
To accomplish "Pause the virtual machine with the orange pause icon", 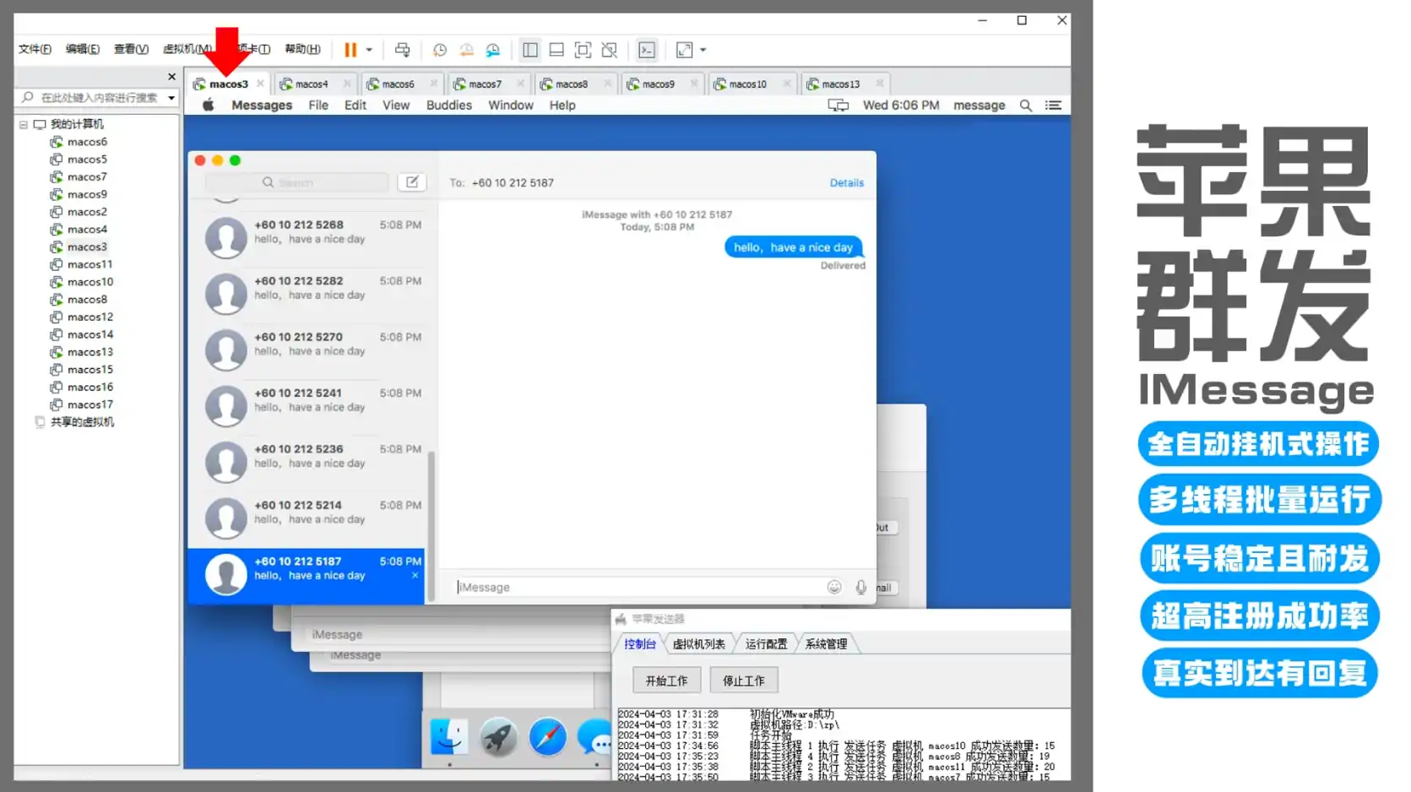I will (350, 50).
